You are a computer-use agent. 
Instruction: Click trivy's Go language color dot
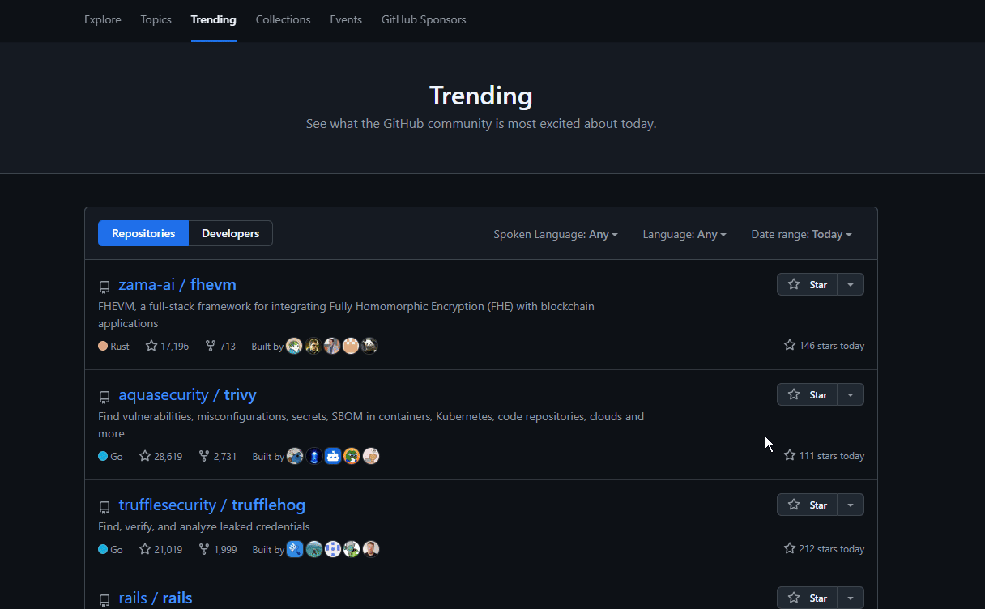103,456
